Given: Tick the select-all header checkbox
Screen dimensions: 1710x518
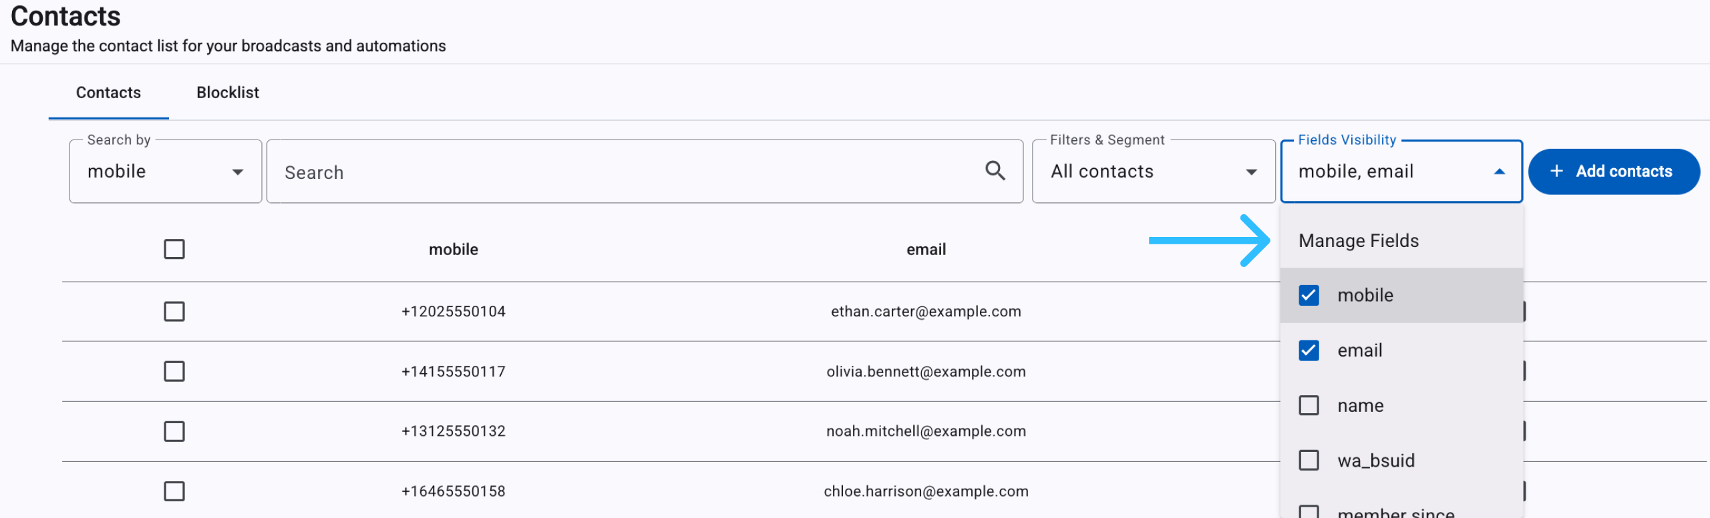Looking at the screenshot, I should tap(174, 249).
